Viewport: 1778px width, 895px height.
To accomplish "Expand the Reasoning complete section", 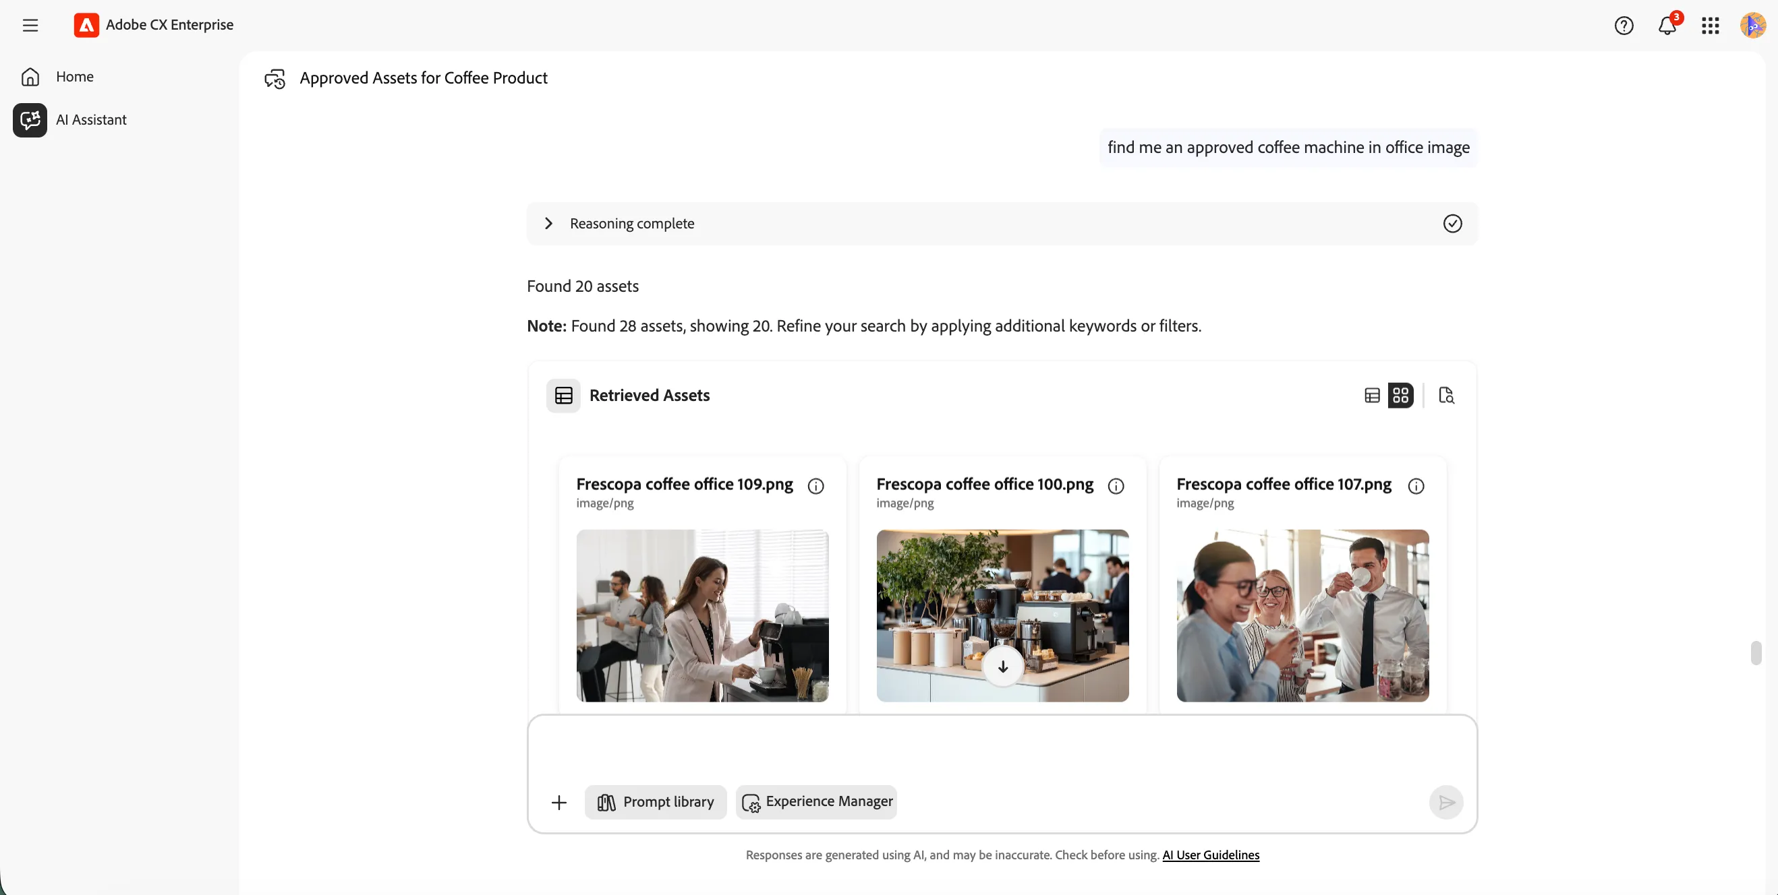I will pos(549,223).
